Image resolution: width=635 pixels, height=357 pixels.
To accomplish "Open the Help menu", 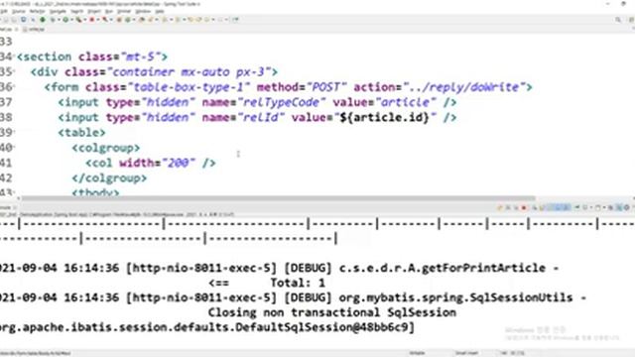I will pos(160,11).
